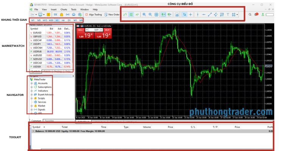This screenshot has width=303, height=151.
Task: Click the blue BUY button on chart
Action: click(108, 30)
